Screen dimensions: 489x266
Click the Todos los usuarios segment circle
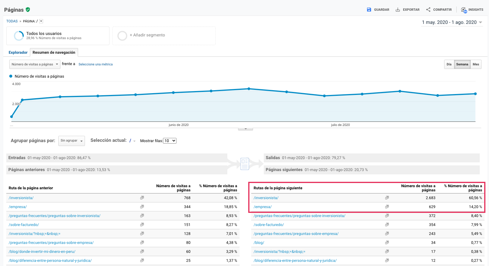[x=19, y=36]
